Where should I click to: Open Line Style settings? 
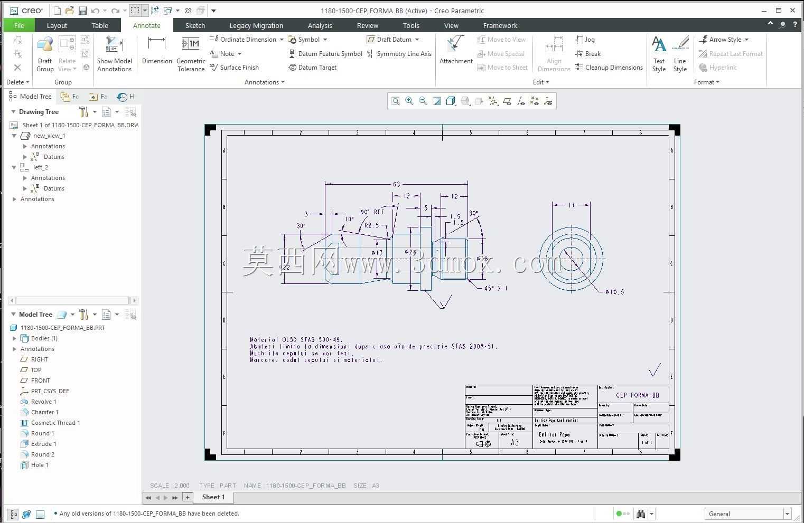point(680,54)
